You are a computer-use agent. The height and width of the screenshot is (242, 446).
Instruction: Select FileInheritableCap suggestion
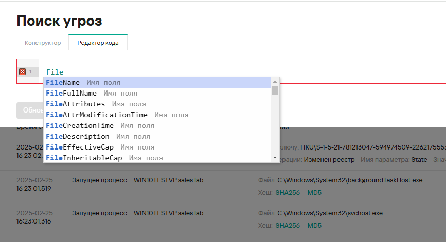(x=157, y=158)
